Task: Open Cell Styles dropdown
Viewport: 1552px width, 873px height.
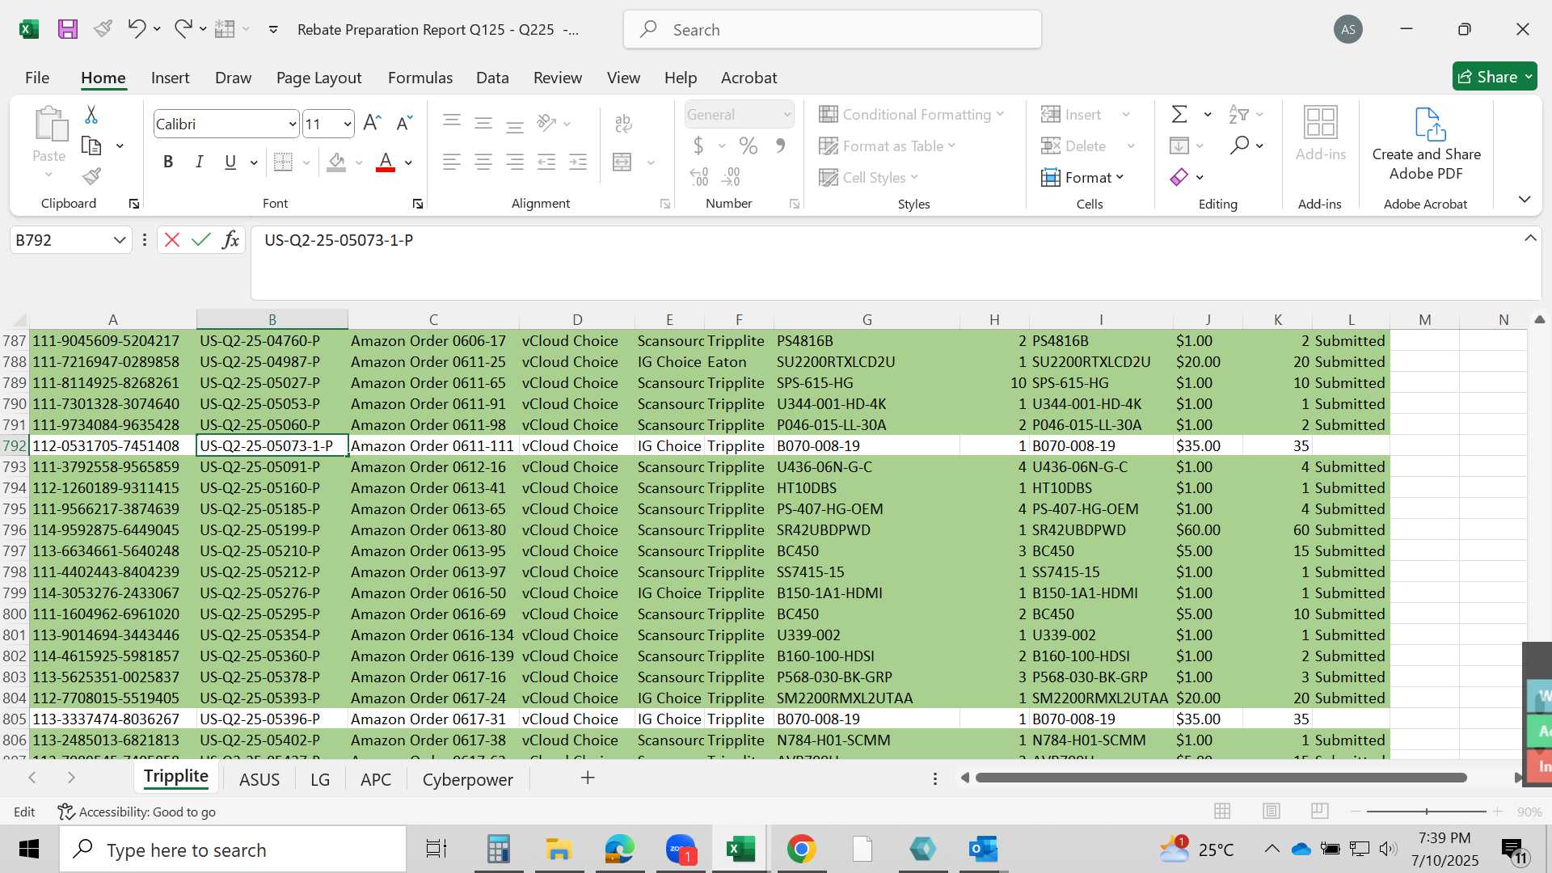Action: (x=868, y=177)
